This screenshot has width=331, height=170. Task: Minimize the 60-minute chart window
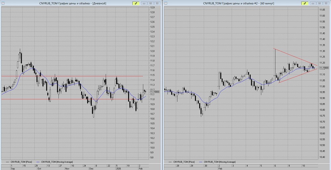(313, 3)
